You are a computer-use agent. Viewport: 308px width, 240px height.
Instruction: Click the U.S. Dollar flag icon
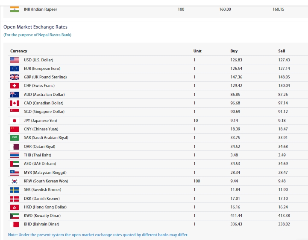15,60
